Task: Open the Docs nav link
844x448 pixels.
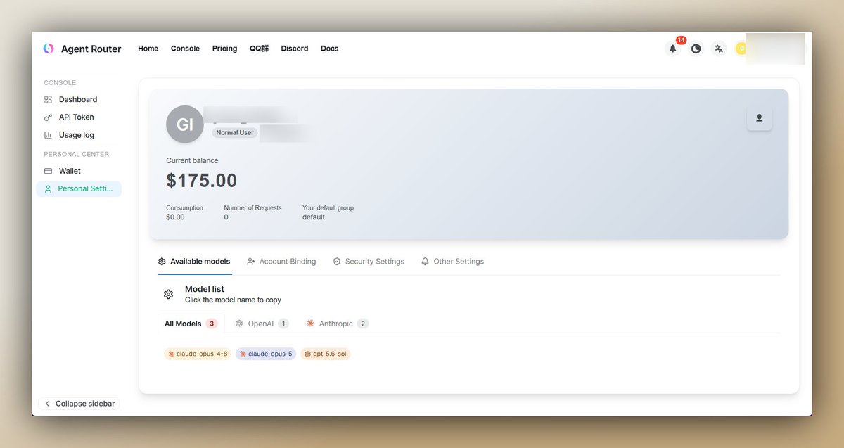Action: point(329,49)
